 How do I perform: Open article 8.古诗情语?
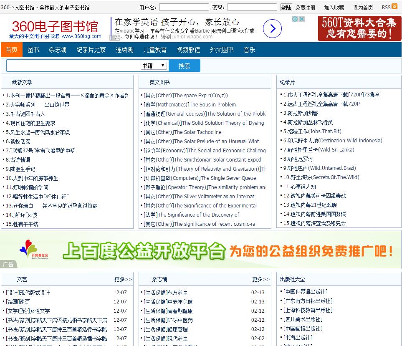click(x=18, y=160)
